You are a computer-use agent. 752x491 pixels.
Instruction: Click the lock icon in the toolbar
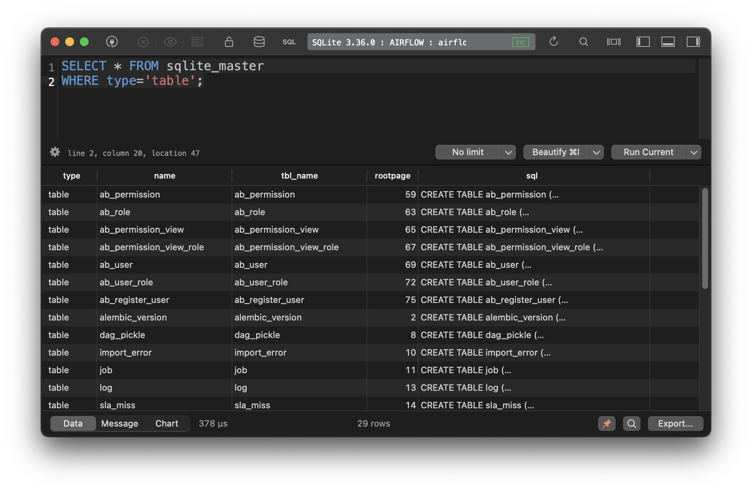tap(228, 42)
